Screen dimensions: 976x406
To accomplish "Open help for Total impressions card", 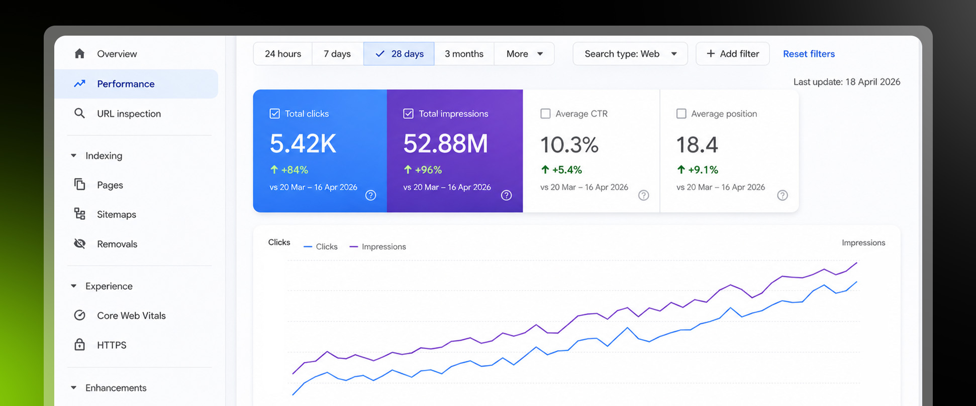I will (506, 195).
